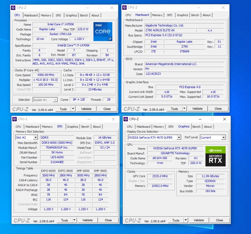Minimize the Graphics CPU-Z window
Viewport: 251px width, 234px height.
pyautogui.click(x=200, y=119)
